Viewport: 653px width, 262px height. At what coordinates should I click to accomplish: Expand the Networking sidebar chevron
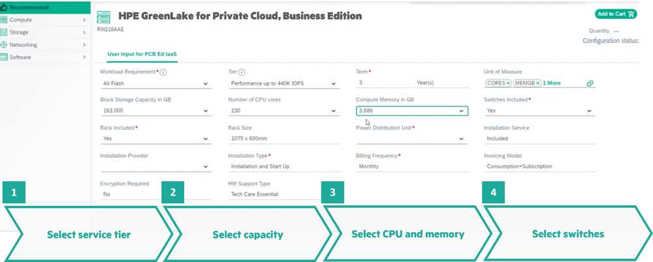(x=84, y=45)
